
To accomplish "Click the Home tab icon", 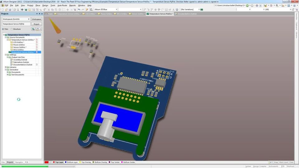I will 46,14.
